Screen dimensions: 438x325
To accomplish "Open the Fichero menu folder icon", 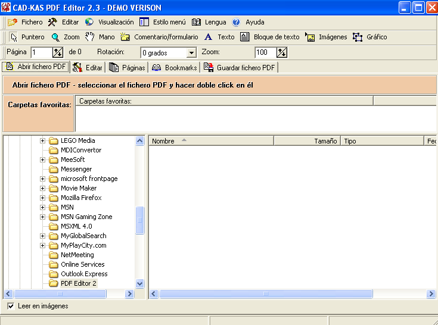I will click(13, 22).
